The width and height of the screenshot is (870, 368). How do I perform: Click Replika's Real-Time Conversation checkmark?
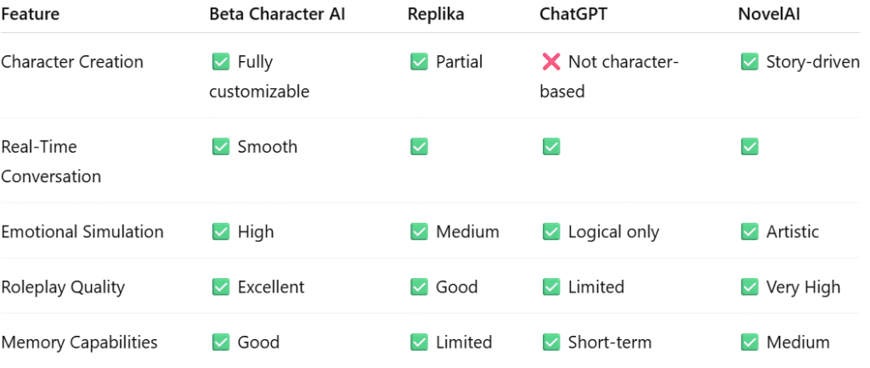[x=419, y=147]
